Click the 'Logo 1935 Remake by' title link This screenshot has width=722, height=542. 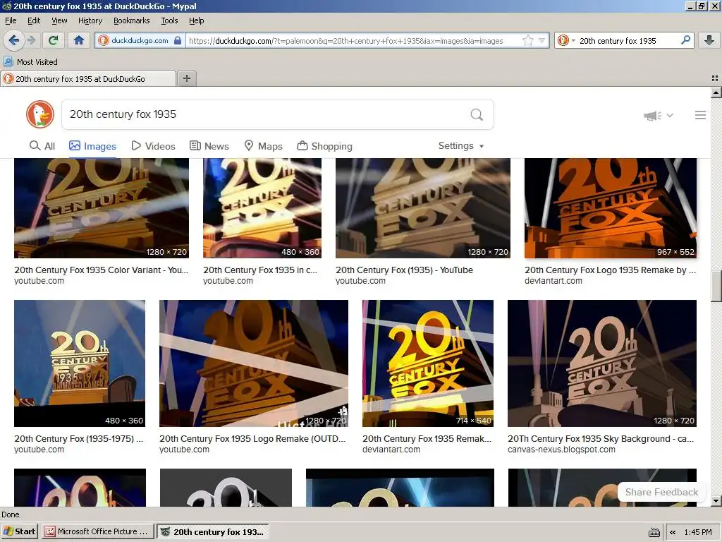tap(610, 270)
